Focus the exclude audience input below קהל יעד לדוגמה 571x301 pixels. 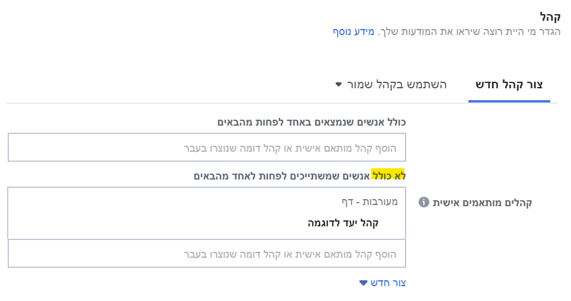tap(207, 254)
